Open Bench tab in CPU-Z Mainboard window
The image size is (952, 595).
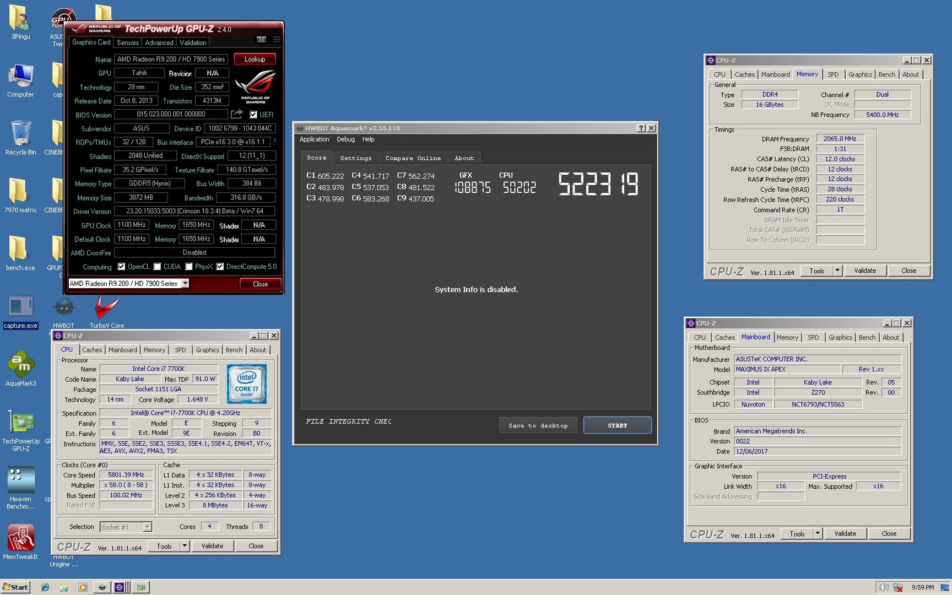pos(867,337)
